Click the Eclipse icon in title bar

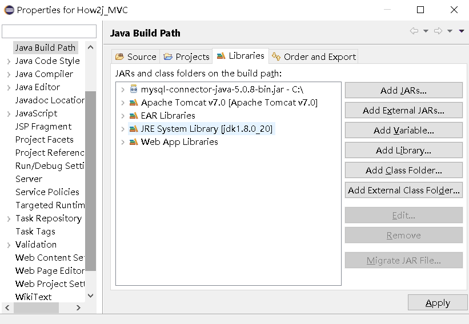9,10
